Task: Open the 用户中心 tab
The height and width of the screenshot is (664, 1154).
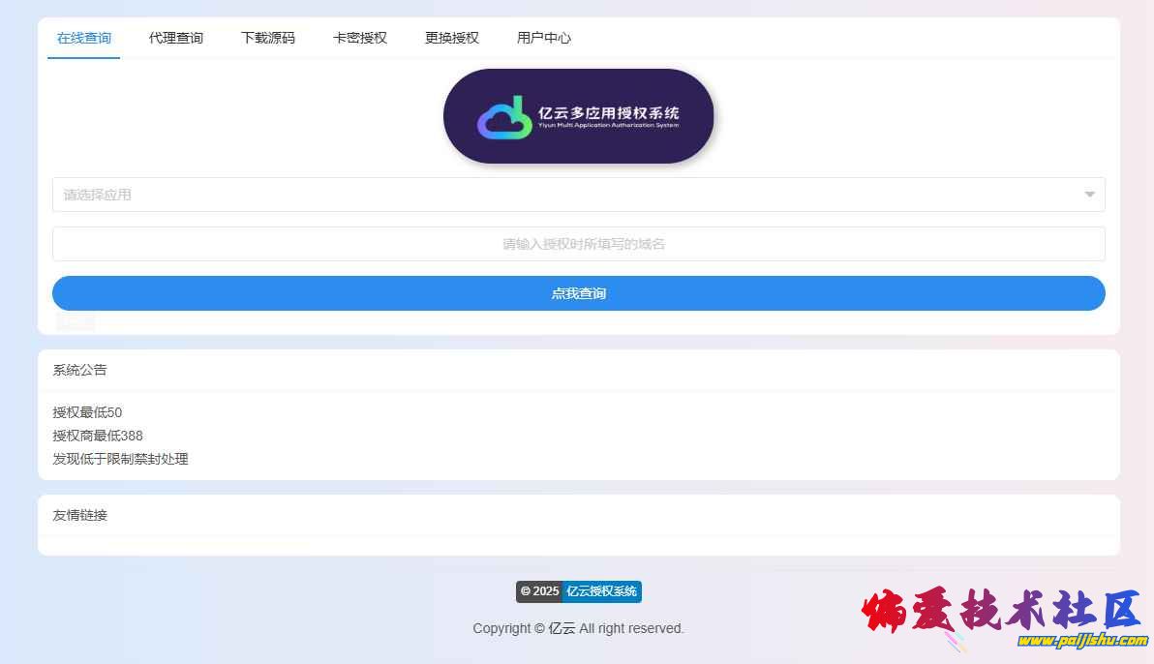Action: tap(544, 39)
